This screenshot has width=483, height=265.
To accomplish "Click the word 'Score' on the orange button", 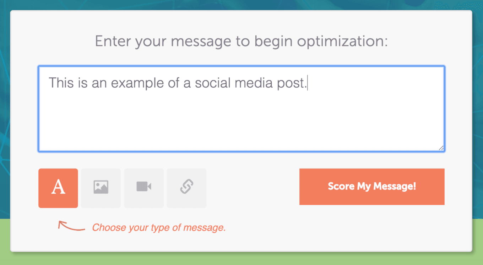I will [x=341, y=187].
